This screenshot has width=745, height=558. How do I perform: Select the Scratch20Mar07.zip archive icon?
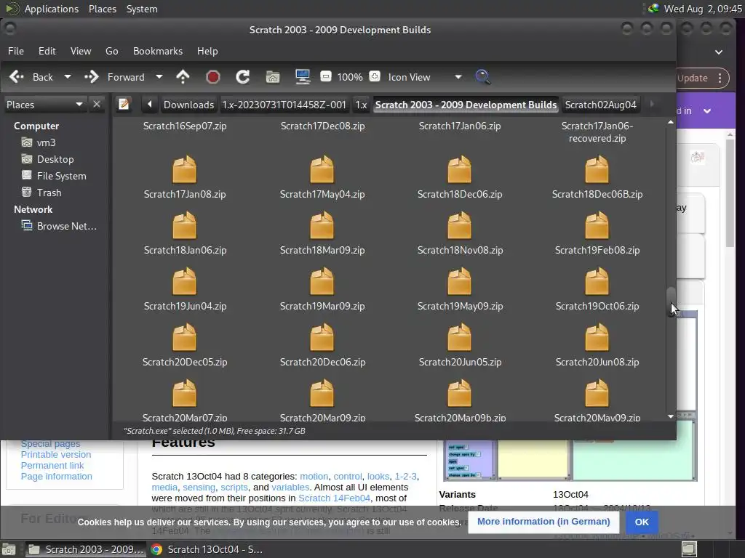click(x=184, y=393)
